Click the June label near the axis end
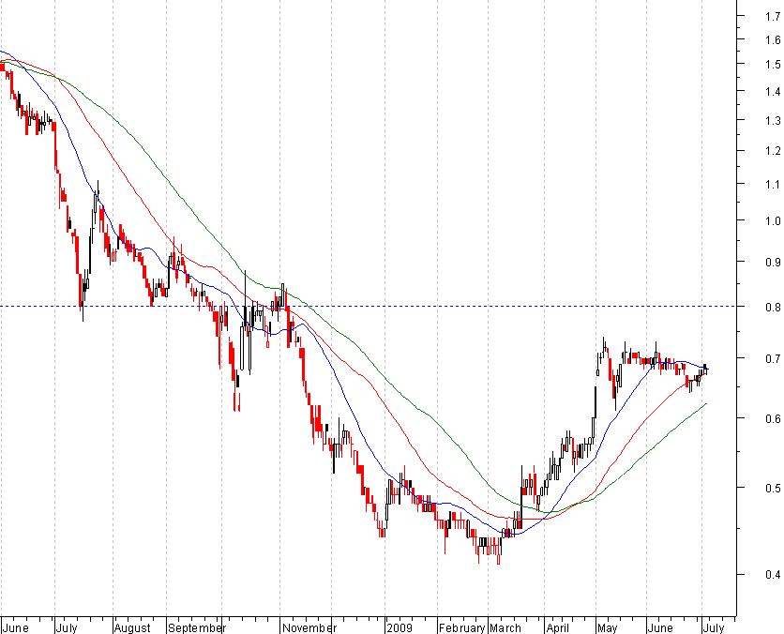Screen dimensions: 784x634 660,627
